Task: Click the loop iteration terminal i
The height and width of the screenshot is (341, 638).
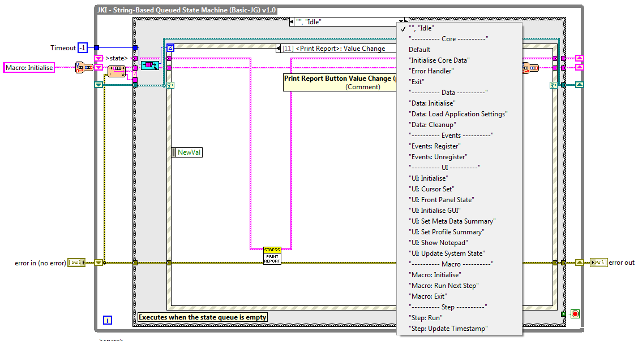Action: tap(108, 320)
